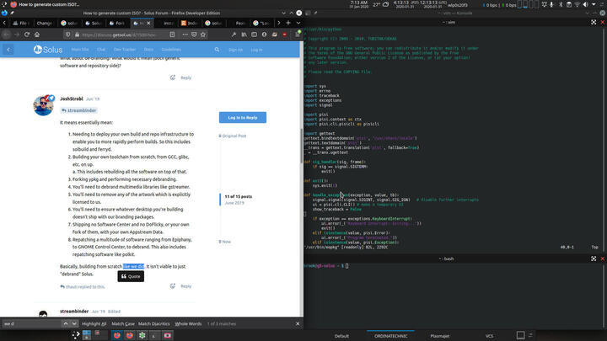Open weather widget in panel

pyautogui.click(x=381, y=5)
